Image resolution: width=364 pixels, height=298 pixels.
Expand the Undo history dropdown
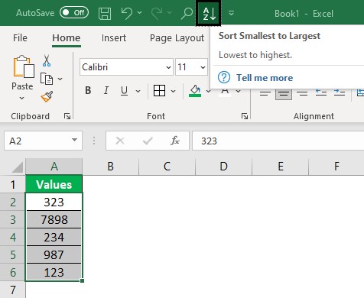point(139,12)
